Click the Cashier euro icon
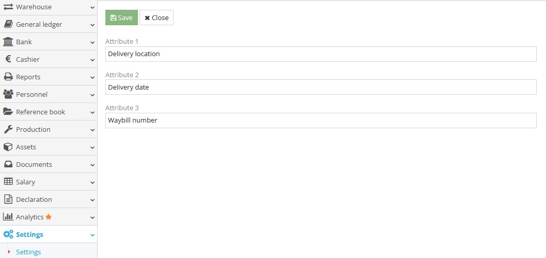Screen dimensions: 546x258 click(8, 59)
